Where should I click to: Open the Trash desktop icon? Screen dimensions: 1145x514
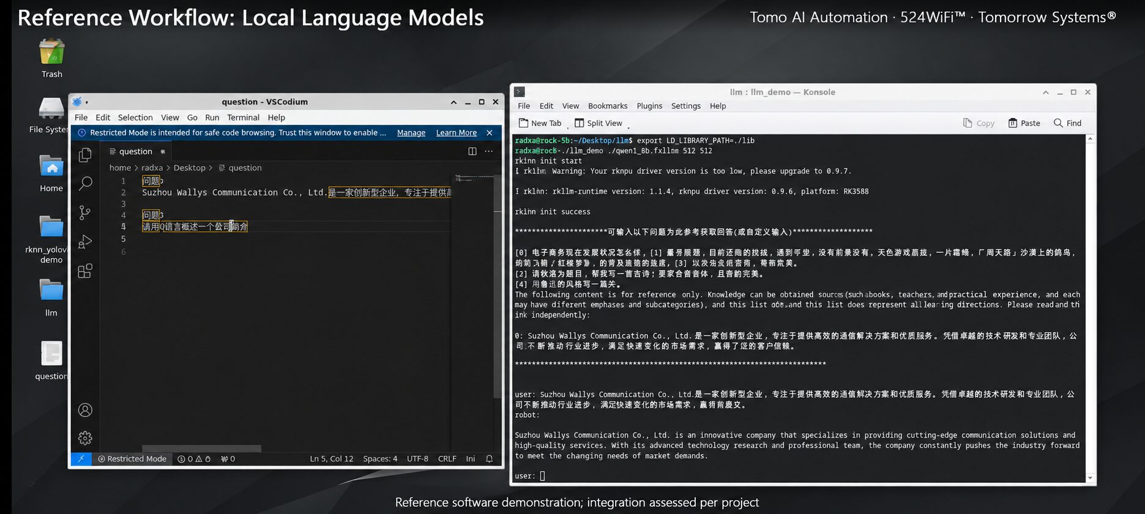52,59
